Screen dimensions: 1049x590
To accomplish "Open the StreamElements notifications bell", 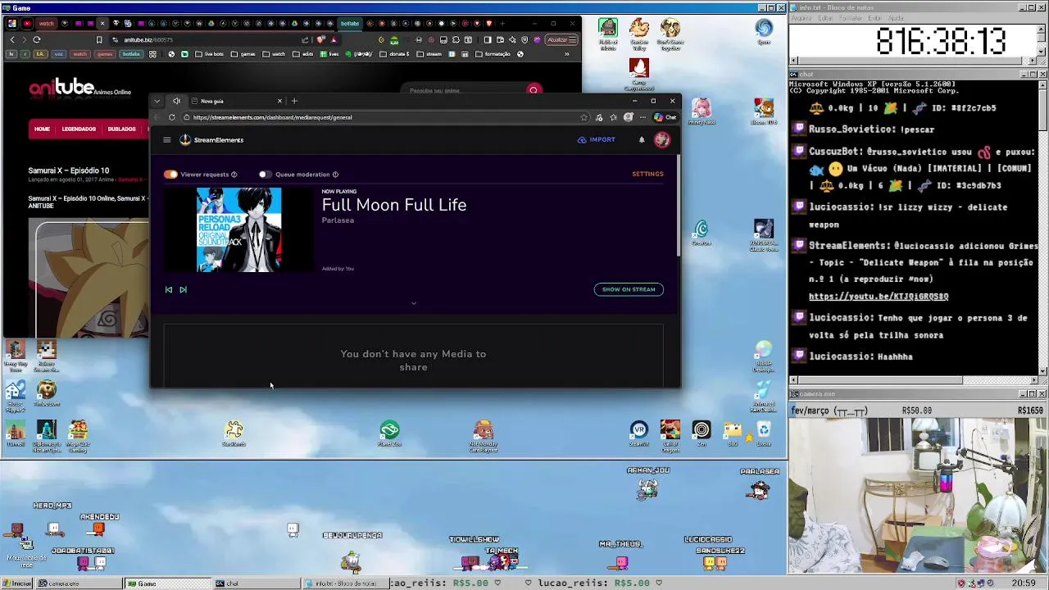I will [x=642, y=140].
